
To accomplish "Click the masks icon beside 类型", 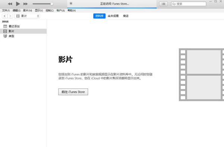I will [5, 36].
